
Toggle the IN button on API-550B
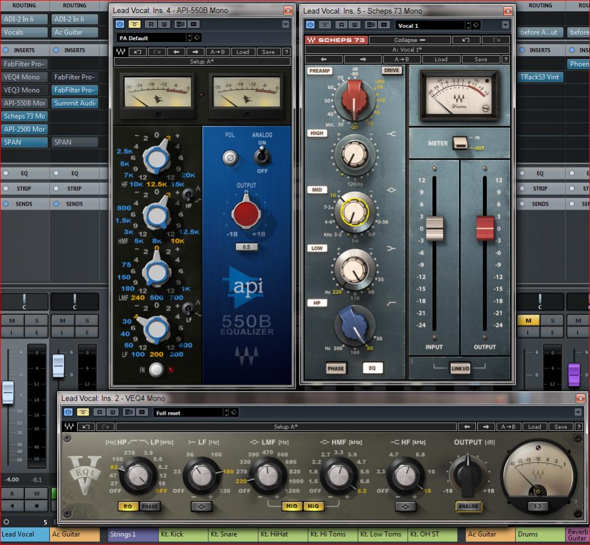156,370
